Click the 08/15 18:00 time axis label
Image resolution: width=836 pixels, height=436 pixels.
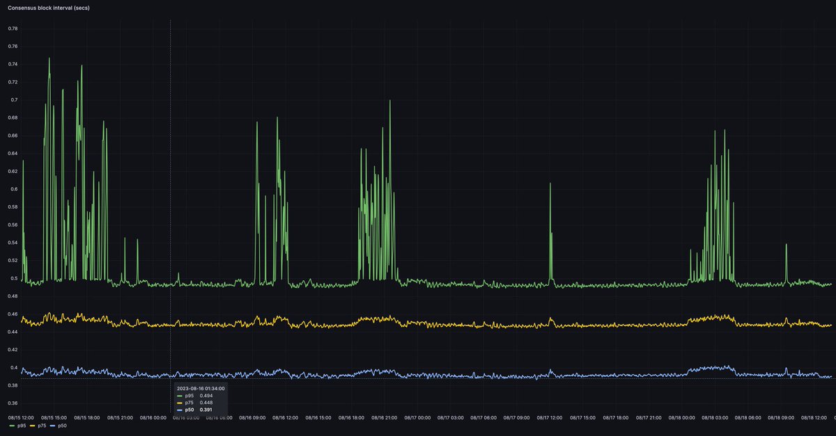[87, 417]
